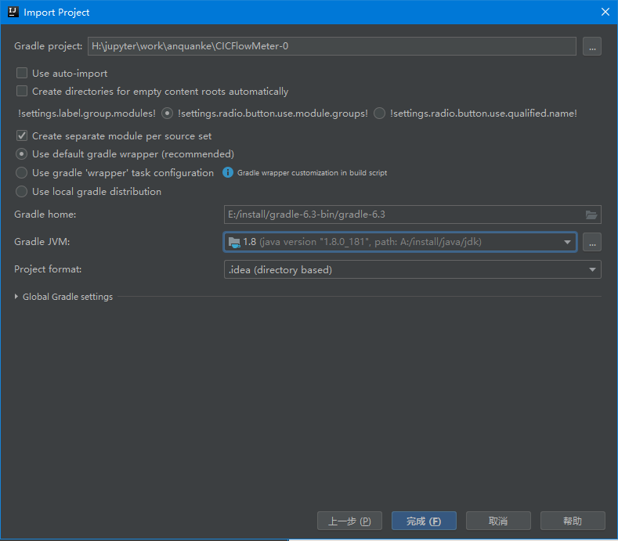The width and height of the screenshot is (618, 541).
Task: Select Use default gradle wrapper option
Action: pyautogui.click(x=22, y=154)
